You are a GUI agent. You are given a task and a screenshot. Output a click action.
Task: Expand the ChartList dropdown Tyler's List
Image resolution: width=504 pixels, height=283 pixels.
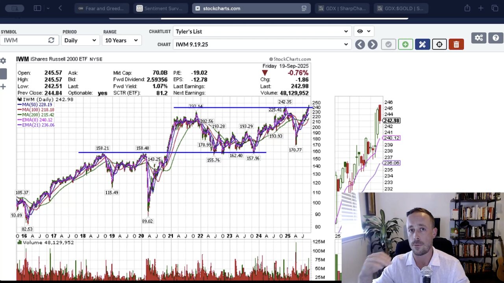point(262,31)
